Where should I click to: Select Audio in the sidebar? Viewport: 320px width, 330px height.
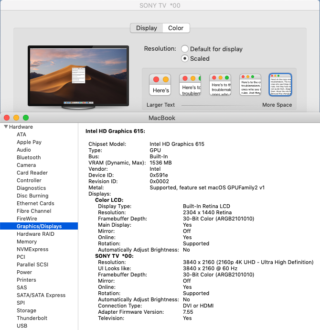(x=24, y=150)
